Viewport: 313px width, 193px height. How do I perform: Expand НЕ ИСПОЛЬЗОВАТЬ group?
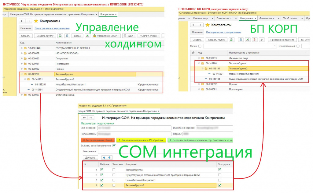[22, 53]
